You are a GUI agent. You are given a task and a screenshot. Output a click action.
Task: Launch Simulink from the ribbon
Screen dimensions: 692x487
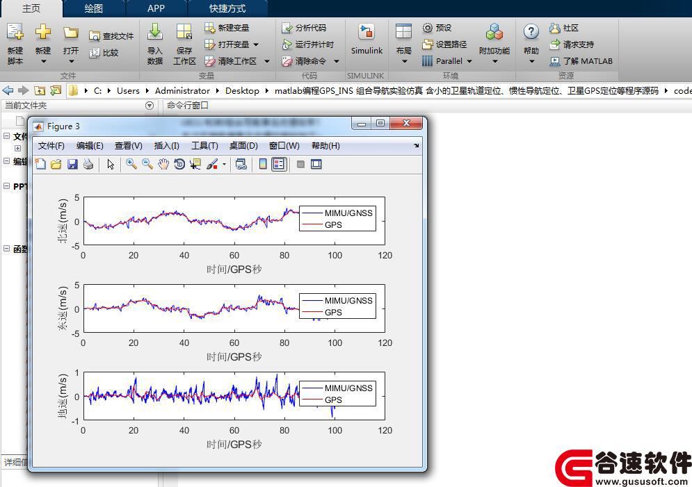[367, 40]
